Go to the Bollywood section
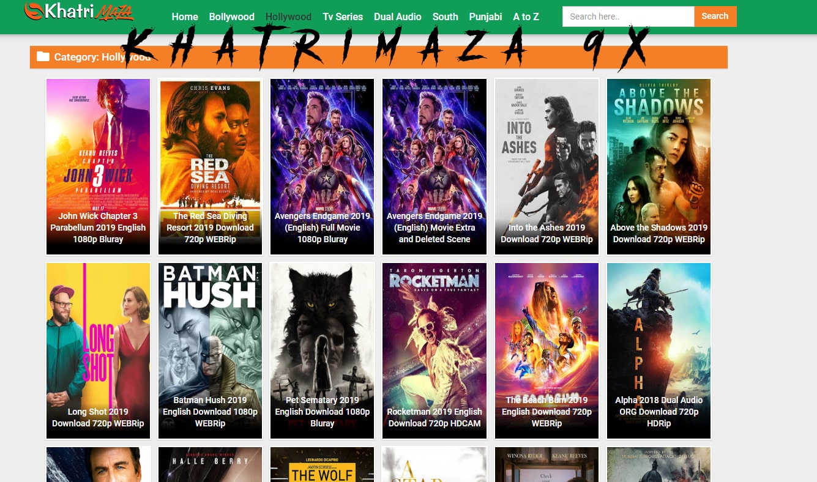This screenshot has height=482, width=817. click(231, 17)
